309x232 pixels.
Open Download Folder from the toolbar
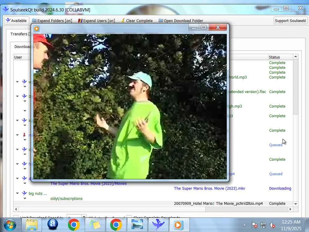[x=181, y=21]
